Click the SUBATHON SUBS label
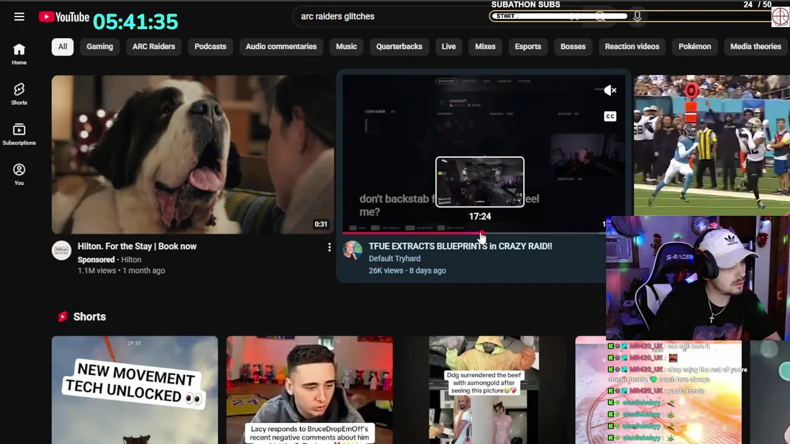 pyautogui.click(x=526, y=5)
